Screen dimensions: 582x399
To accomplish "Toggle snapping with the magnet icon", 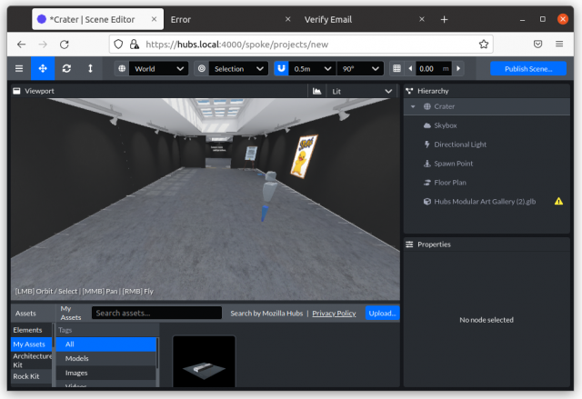I will tap(281, 68).
